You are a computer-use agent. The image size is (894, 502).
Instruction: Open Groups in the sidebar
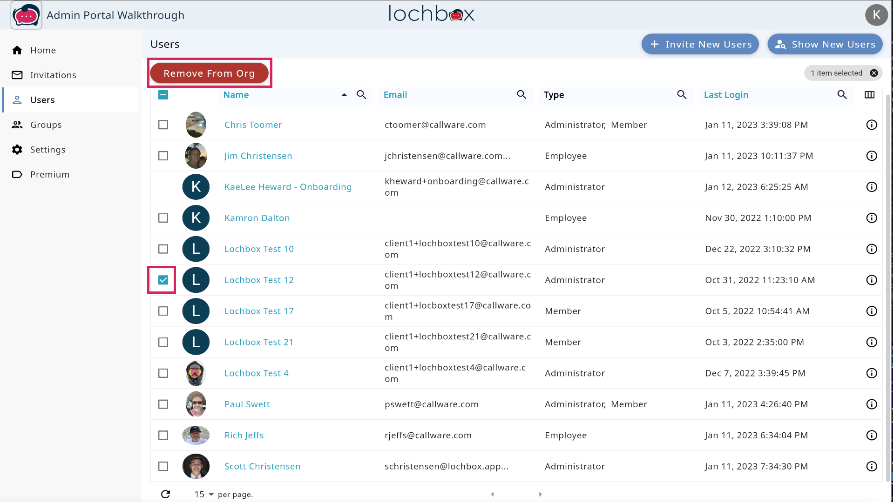(46, 125)
